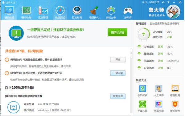Viewport: 185px width, 116px height.
Task: Click the CPU使用 umbrella status icon
Action: tap(139, 68)
